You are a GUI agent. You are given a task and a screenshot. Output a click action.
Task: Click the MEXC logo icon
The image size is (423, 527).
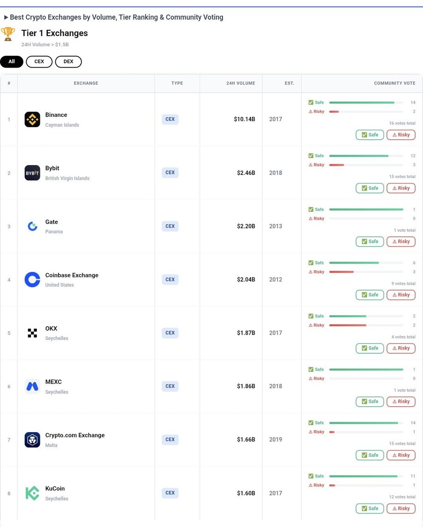[32, 386]
